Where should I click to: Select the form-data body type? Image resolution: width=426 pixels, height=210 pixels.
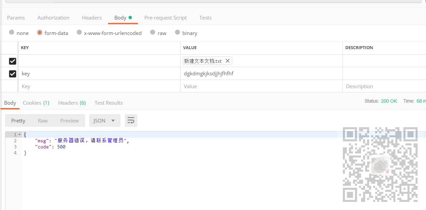(40, 33)
